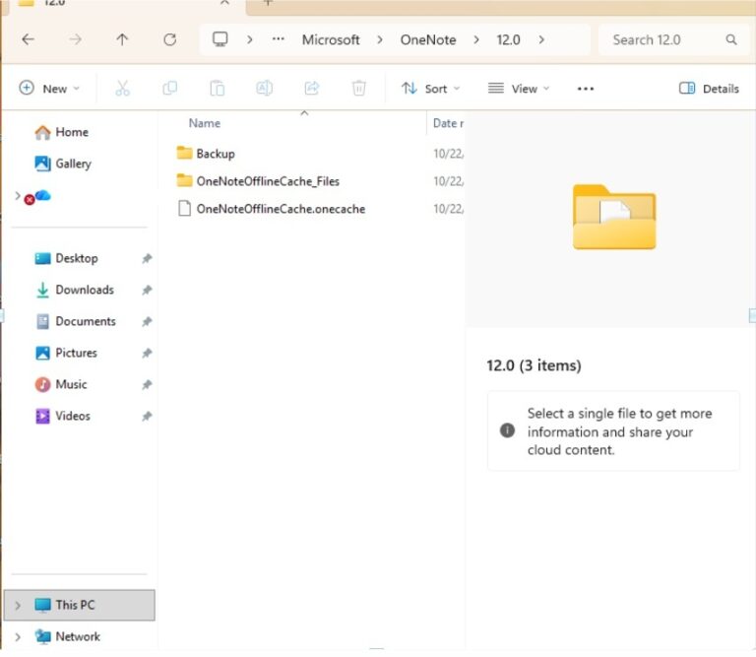Expand the OneDrive tree node

18,195
